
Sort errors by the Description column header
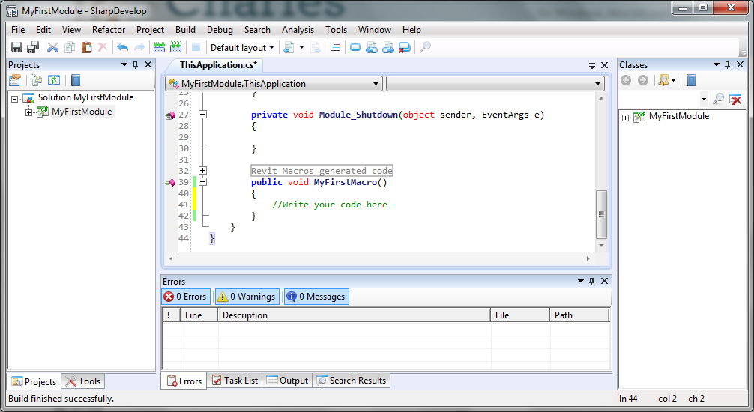354,315
